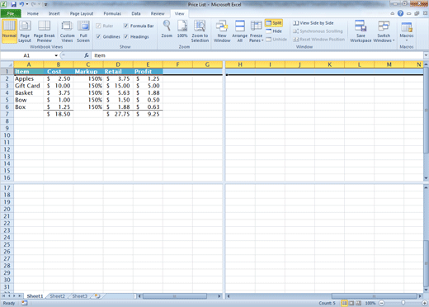Open Freeze Panes menu
429x307 pixels.
(x=256, y=31)
